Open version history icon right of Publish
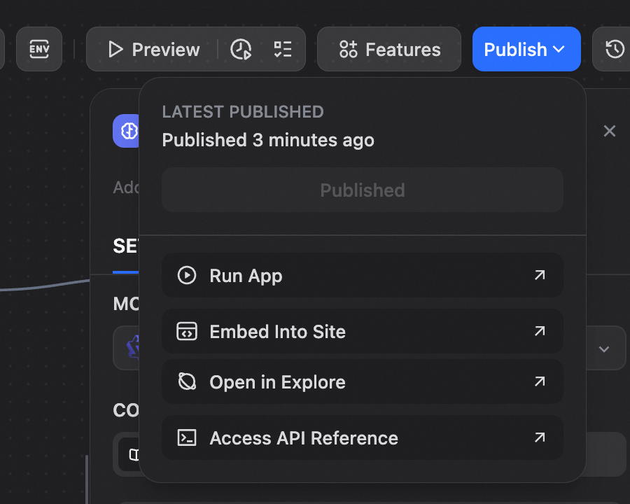The width and height of the screenshot is (630, 504). pyautogui.click(x=615, y=49)
